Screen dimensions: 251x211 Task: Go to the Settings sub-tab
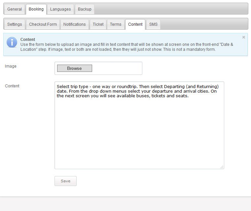tap(15, 24)
